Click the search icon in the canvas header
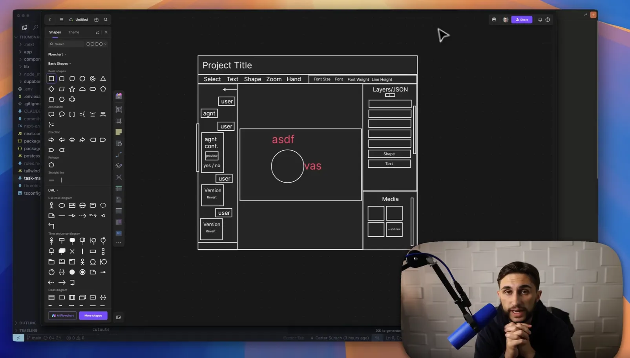The width and height of the screenshot is (630, 358). click(x=106, y=19)
